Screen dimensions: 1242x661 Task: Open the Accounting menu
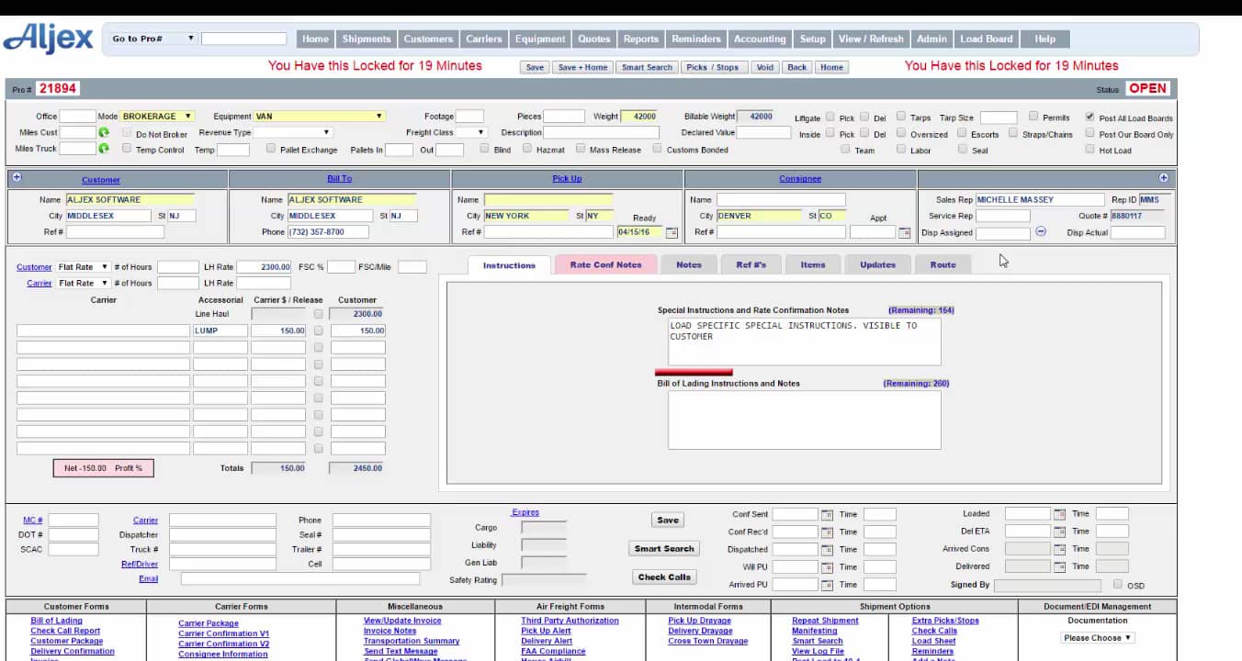click(x=760, y=39)
